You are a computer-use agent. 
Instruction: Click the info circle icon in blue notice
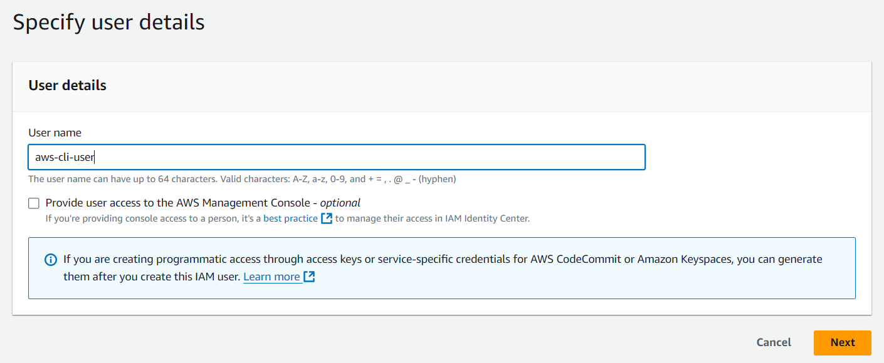coord(51,260)
